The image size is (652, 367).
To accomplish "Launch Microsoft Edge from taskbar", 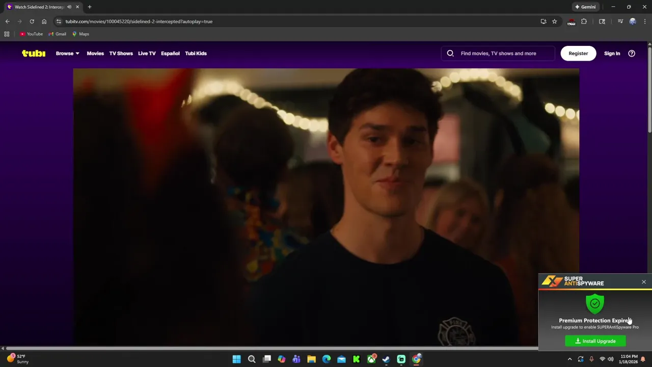I will pyautogui.click(x=327, y=359).
